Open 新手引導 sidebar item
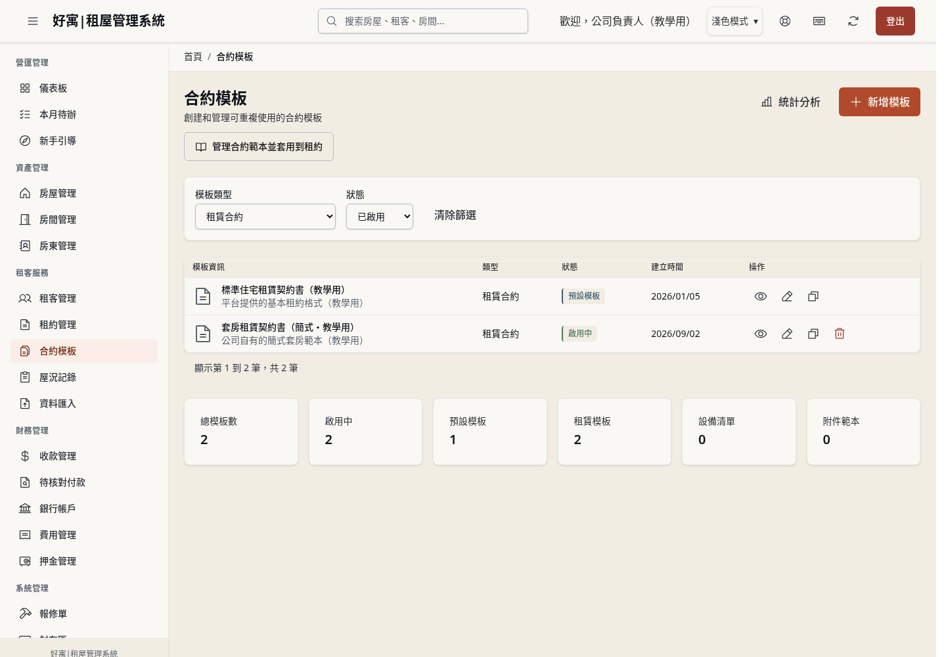This screenshot has width=946, height=657. click(x=84, y=141)
